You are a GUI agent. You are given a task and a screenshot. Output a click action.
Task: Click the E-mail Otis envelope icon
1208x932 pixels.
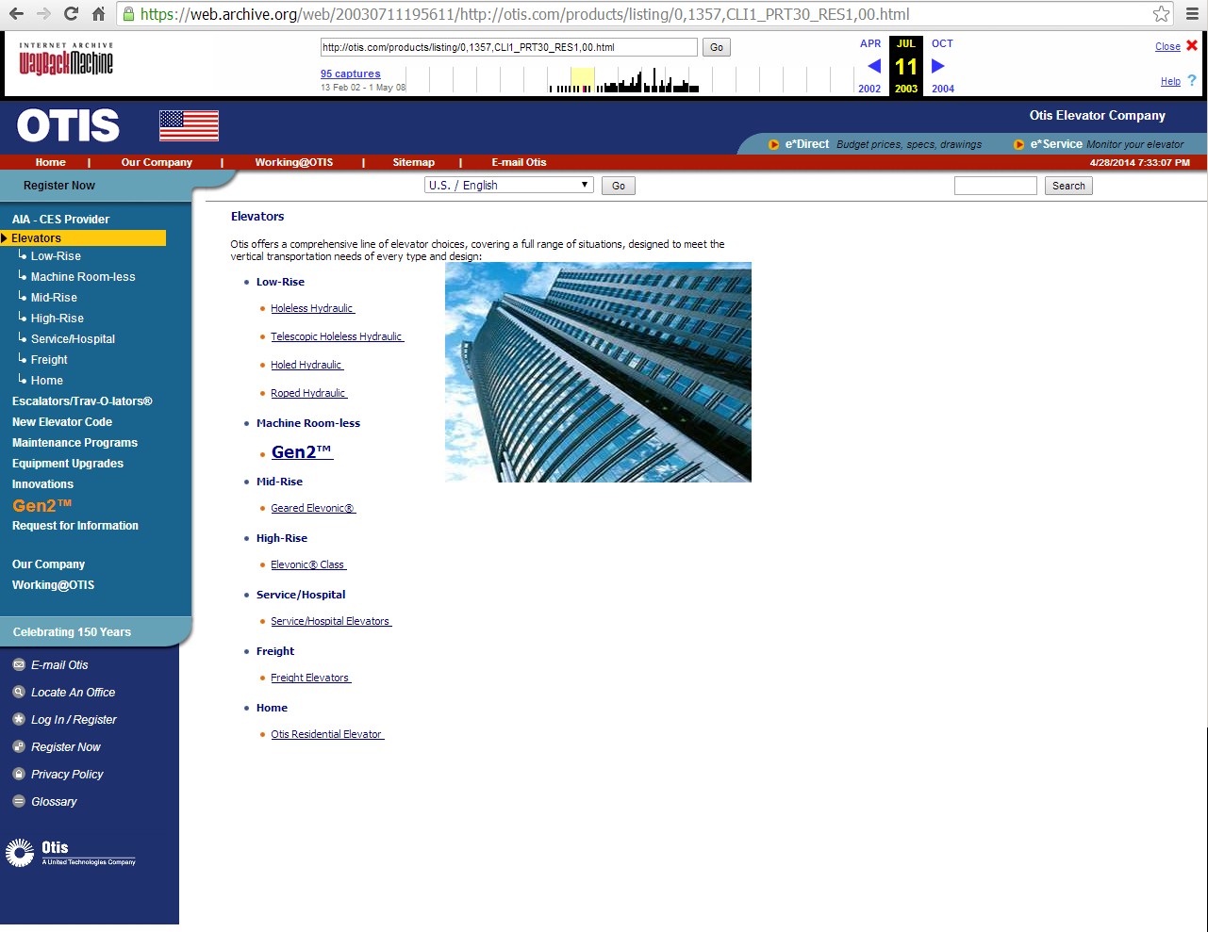[x=19, y=665]
